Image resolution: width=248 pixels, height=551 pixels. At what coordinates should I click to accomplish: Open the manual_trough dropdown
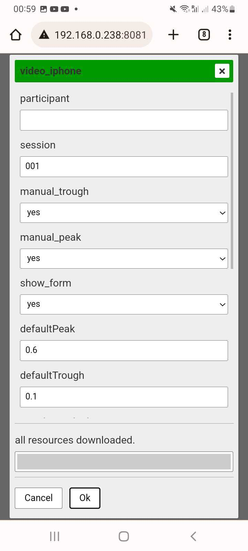point(124,213)
